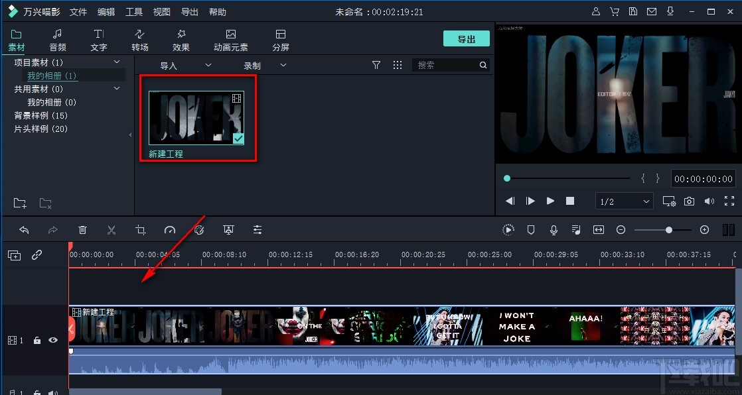Click the 导出 export button

pos(466,38)
